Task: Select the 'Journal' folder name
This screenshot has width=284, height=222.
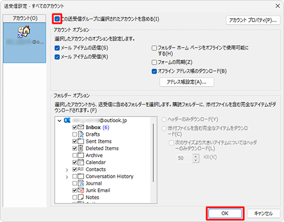Action: [x=94, y=183]
